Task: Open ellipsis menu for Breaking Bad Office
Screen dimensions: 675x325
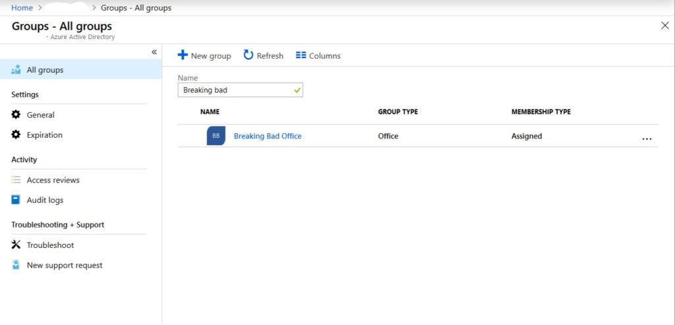Action: point(647,138)
